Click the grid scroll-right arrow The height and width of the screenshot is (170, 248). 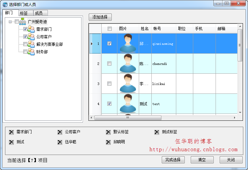tap(234, 118)
